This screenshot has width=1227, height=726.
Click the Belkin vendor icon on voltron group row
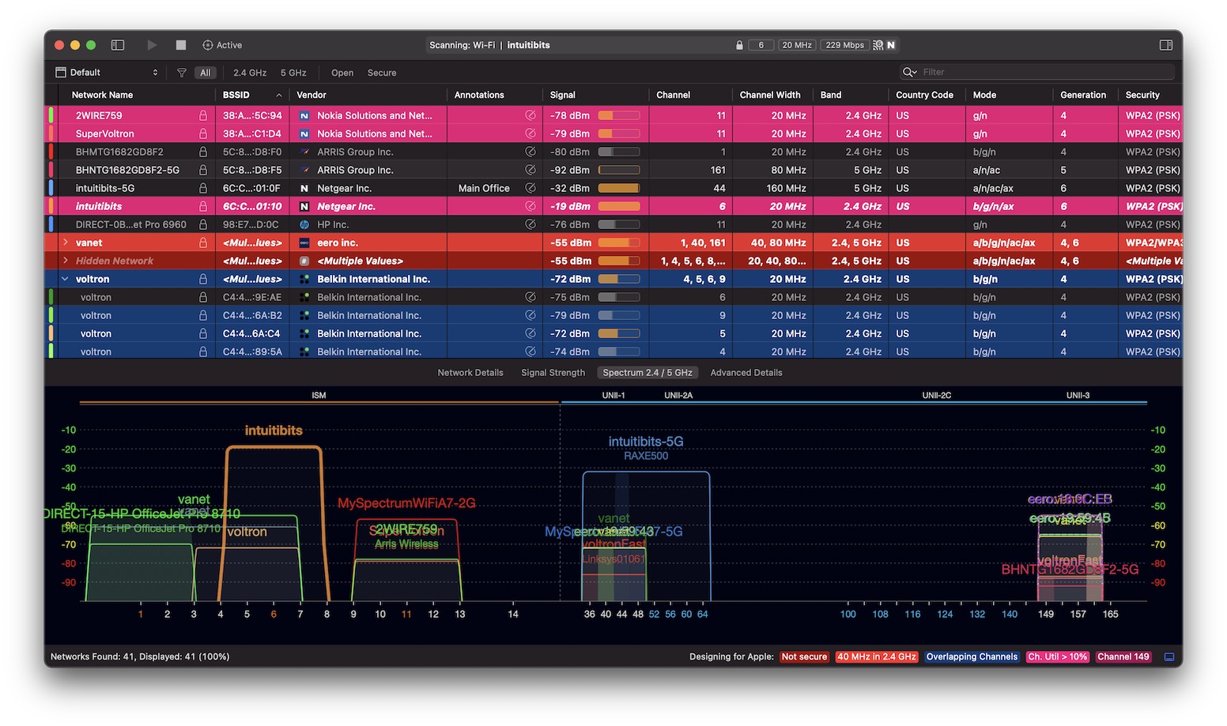(304, 279)
